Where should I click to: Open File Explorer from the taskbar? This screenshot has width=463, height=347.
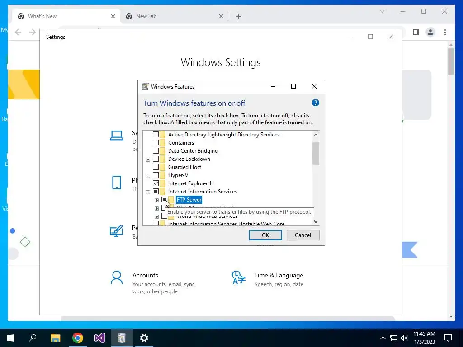pyautogui.click(x=55, y=338)
